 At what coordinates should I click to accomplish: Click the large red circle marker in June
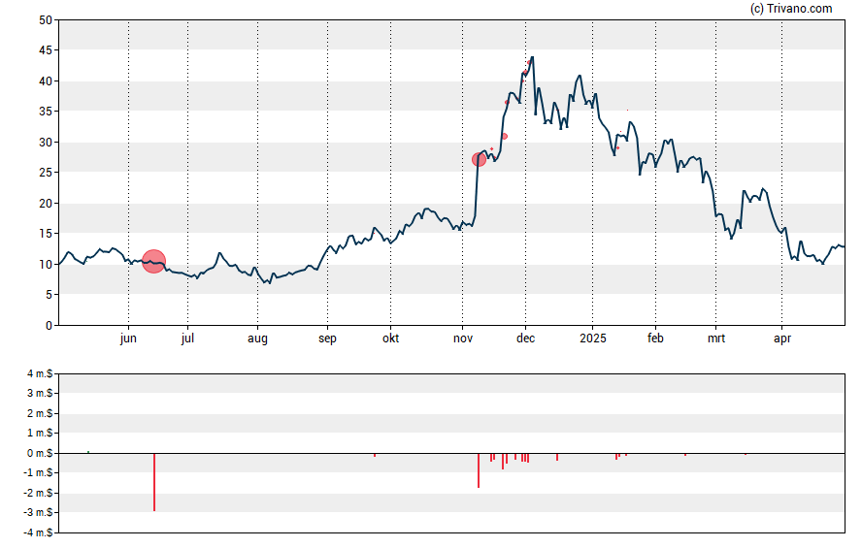click(x=154, y=261)
